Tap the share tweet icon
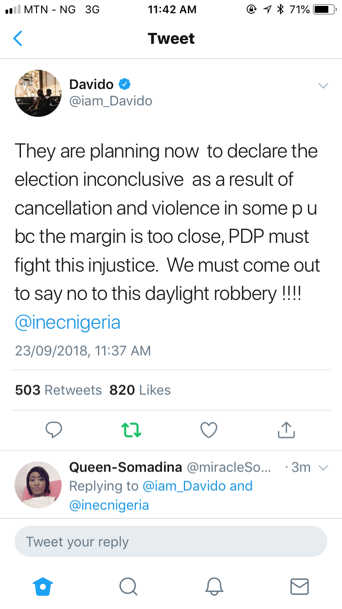Viewport: 342px width, 609px height. (286, 430)
